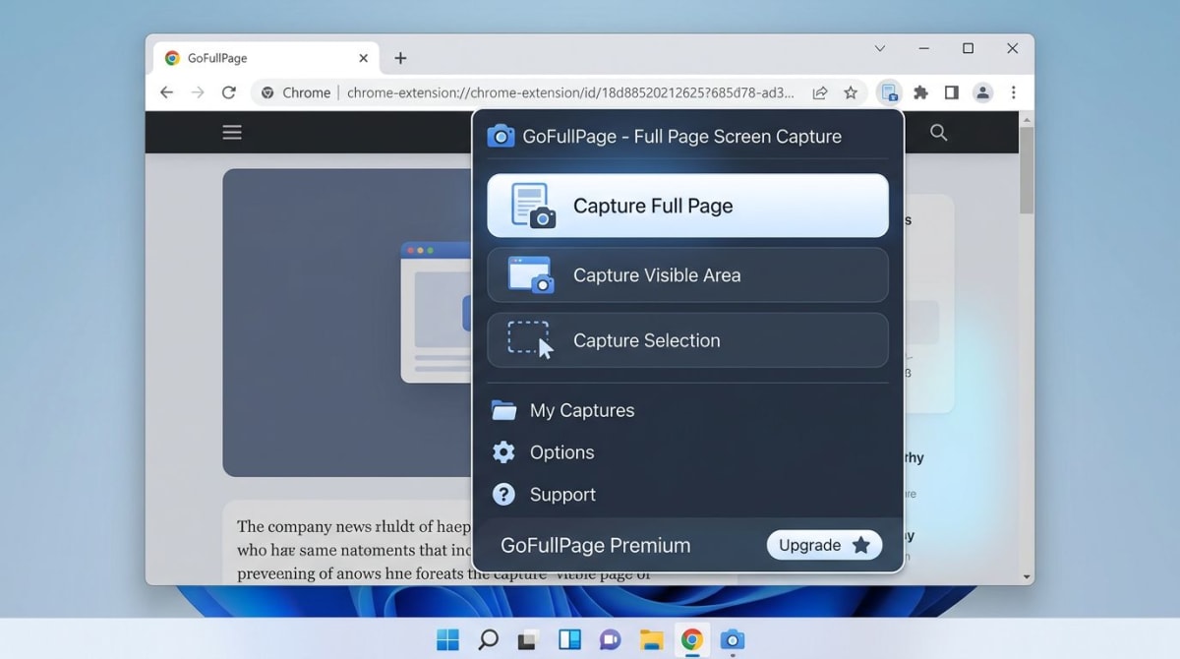Click the dashed selection cursor icon
1180x659 pixels.
pos(531,340)
